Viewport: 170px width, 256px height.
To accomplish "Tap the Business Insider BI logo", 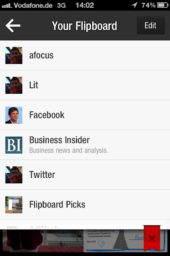I will pyautogui.click(x=14, y=145).
